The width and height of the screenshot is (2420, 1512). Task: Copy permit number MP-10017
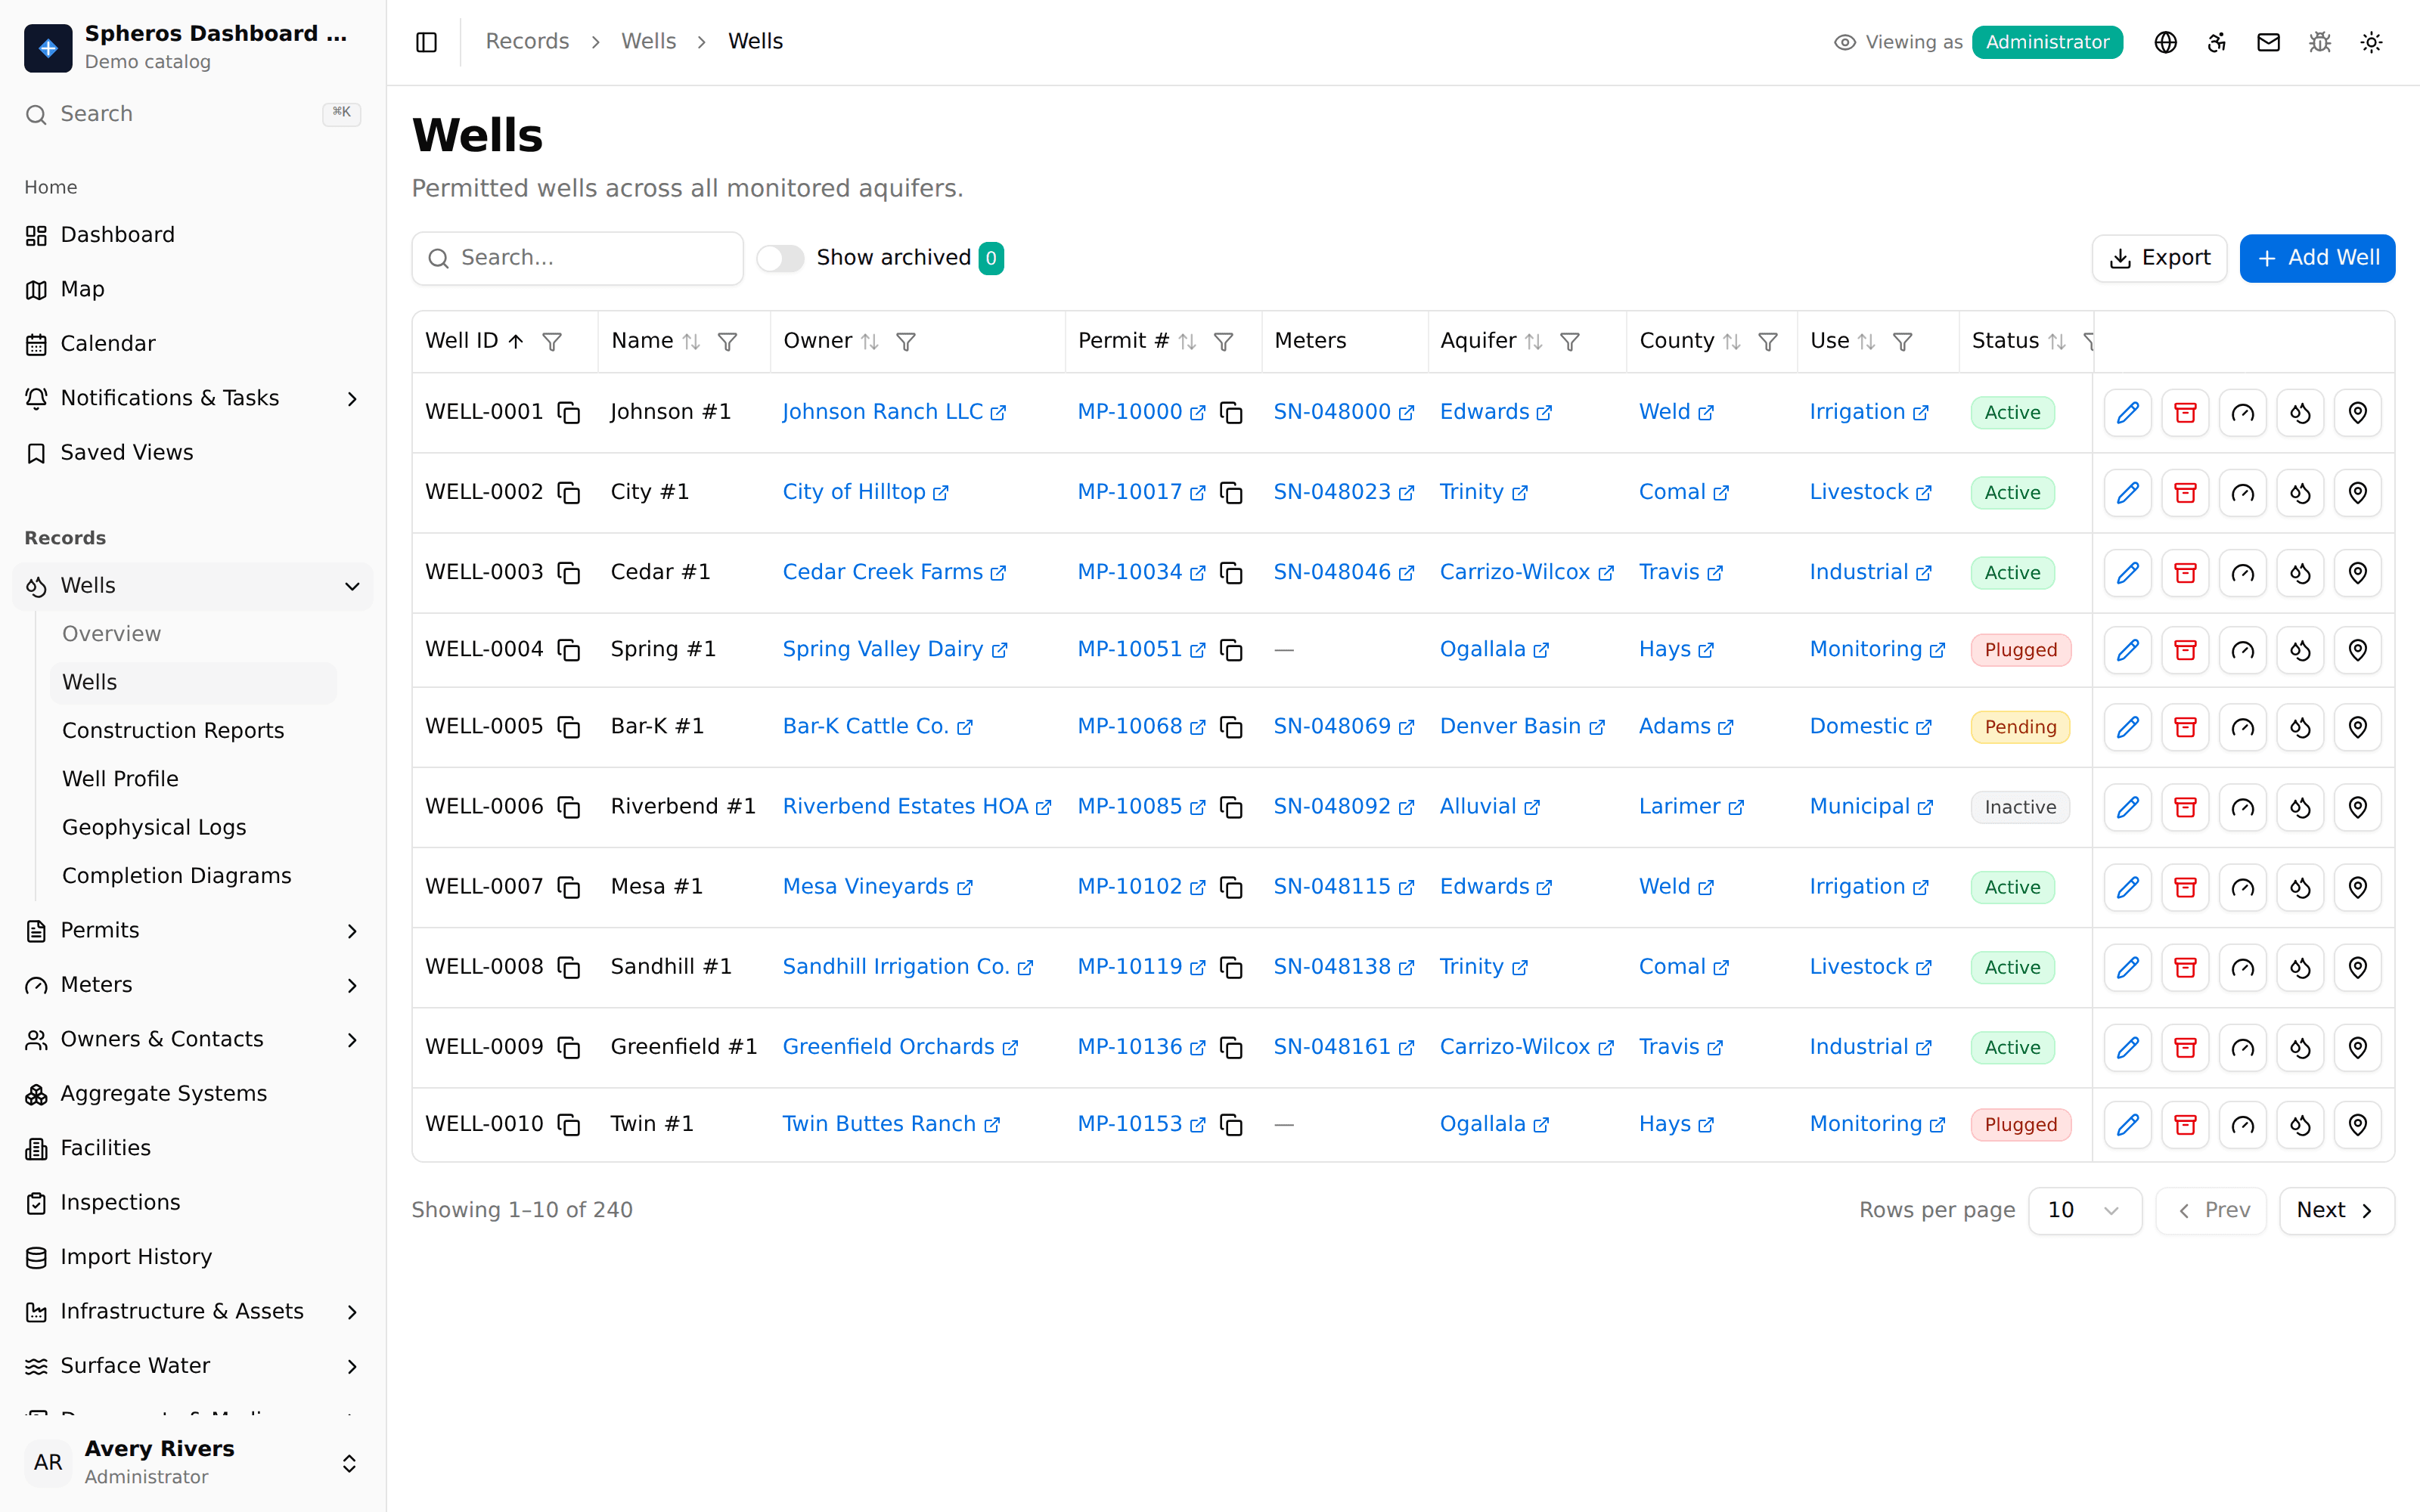(x=1231, y=492)
